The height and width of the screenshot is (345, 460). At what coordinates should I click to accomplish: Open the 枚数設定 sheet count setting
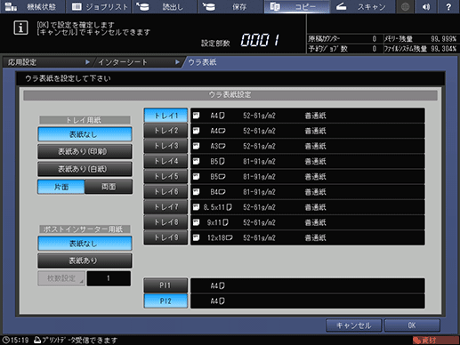point(61,278)
